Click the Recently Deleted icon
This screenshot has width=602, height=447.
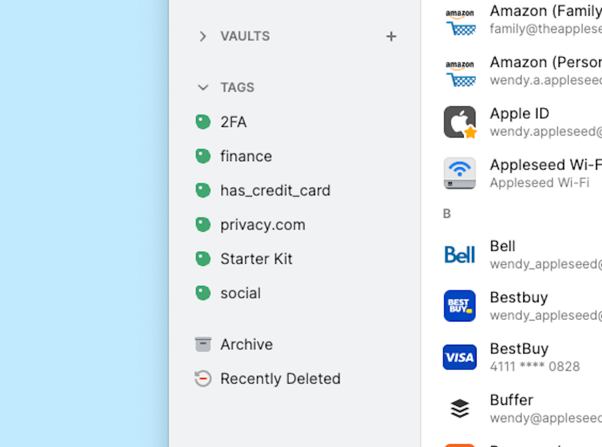click(203, 378)
